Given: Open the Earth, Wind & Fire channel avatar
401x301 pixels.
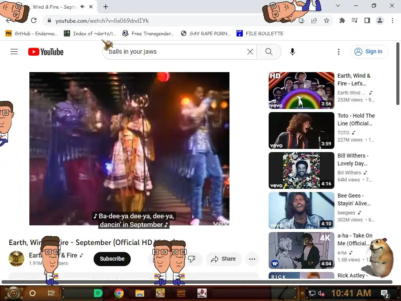Looking at the screenshot, I should pos(16,259).
